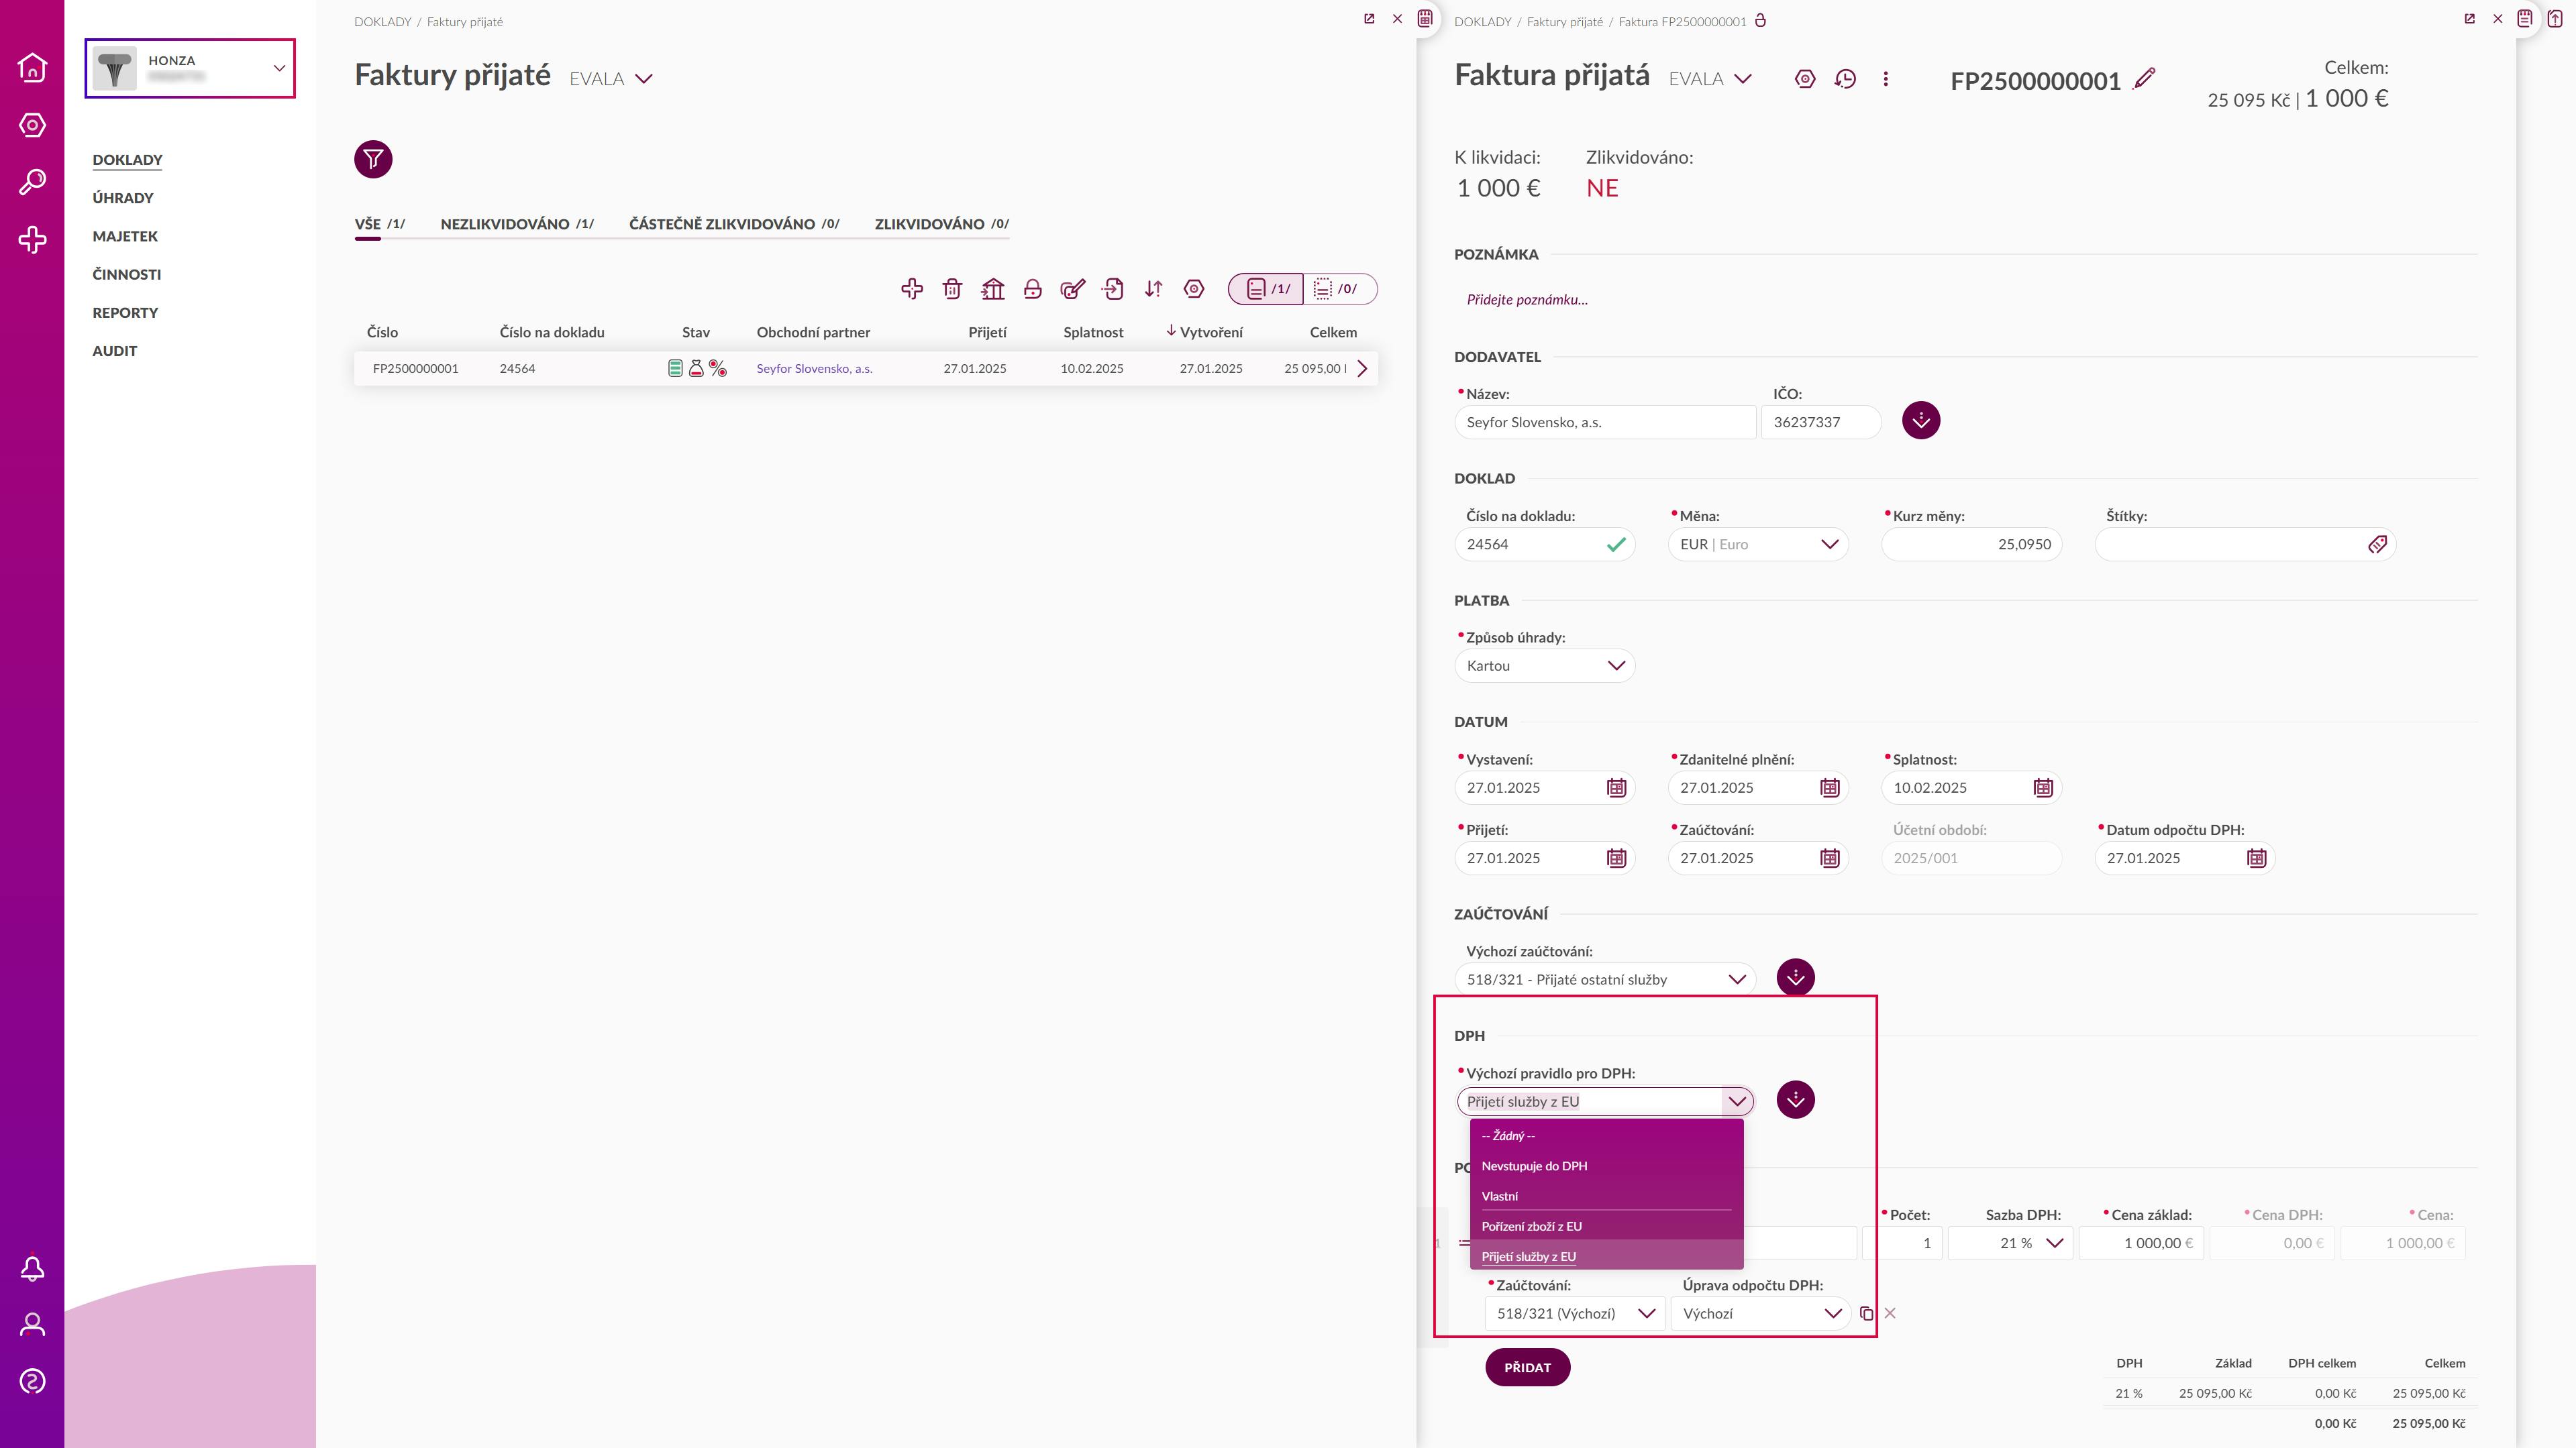Remove line item with X icon
Image resolution: width=2576 pixels, height=1448 pixels.
(x=1890, y=1314)
